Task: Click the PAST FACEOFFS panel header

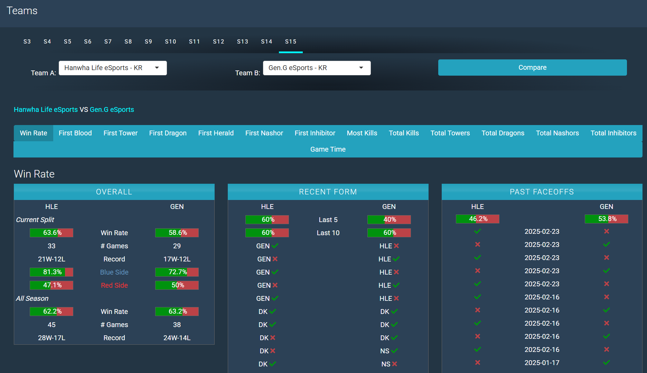Action: click(542, 192)
